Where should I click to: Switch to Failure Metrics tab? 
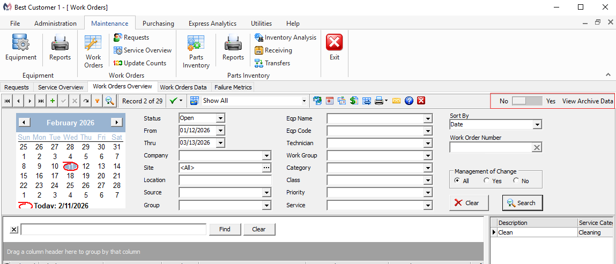coord(233,87)
